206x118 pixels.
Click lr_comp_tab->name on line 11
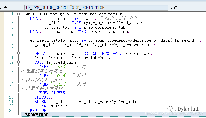point(92,58)
